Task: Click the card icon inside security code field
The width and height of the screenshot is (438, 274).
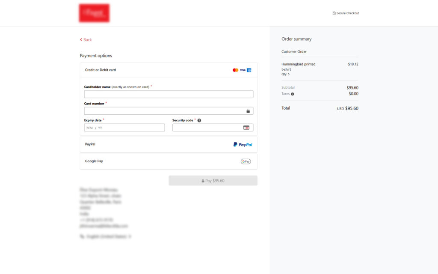Action: coord(246,128)
